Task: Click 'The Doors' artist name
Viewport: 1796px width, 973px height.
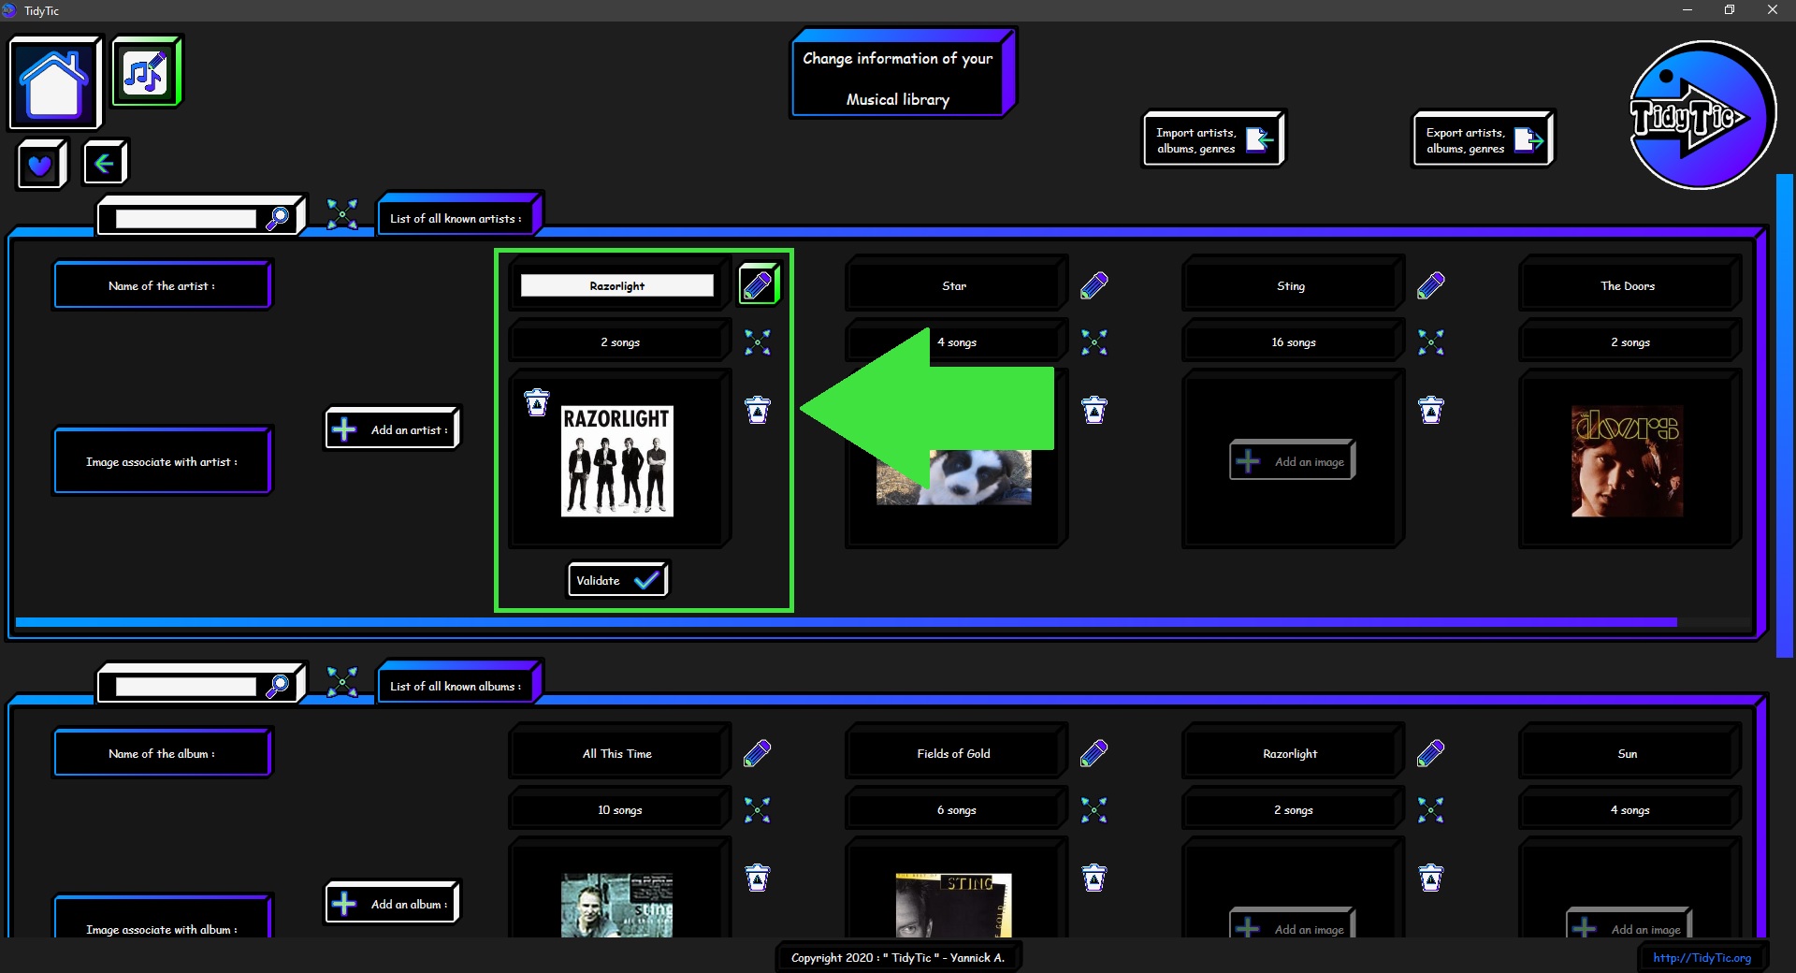Action: click(1628, 286)
